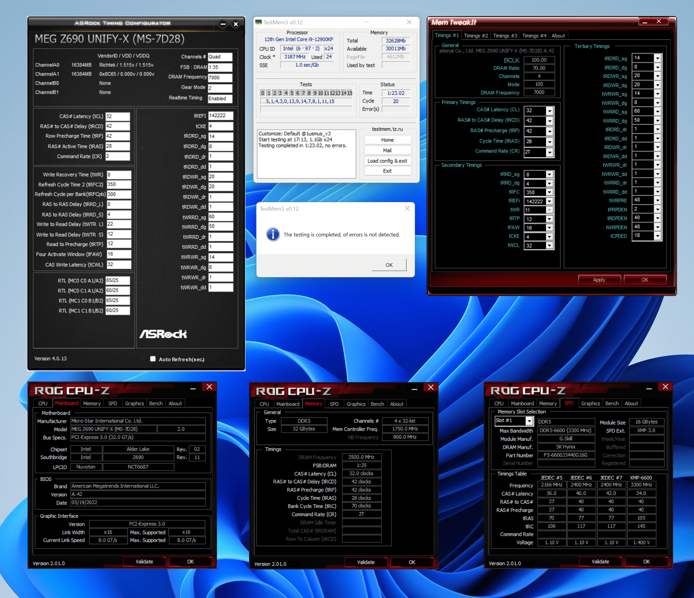Image resolution: width=694 pixels, height=598 pixels.
Task: Click the info icon in TestMem5 dialog
Action: (273, 235)
